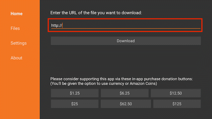Tap the $62.50 donation button
212x119 pixels.
(x=126, y=104)
